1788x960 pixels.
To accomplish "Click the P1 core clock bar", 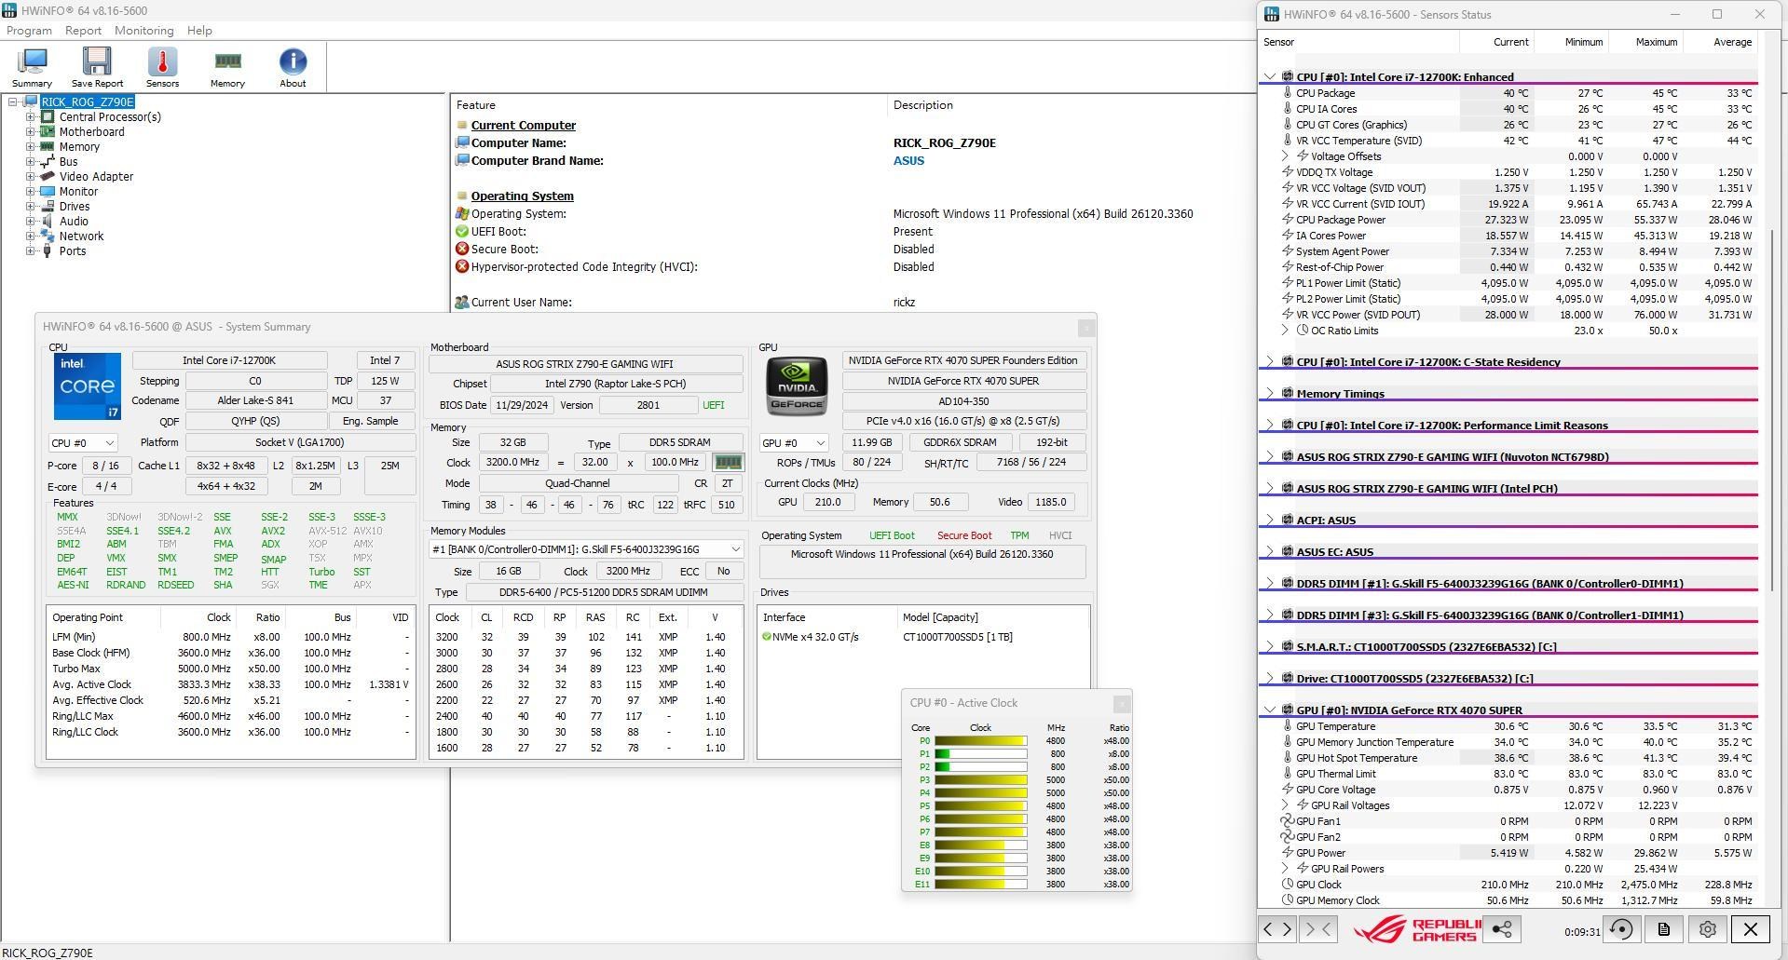I will [980, 754].
